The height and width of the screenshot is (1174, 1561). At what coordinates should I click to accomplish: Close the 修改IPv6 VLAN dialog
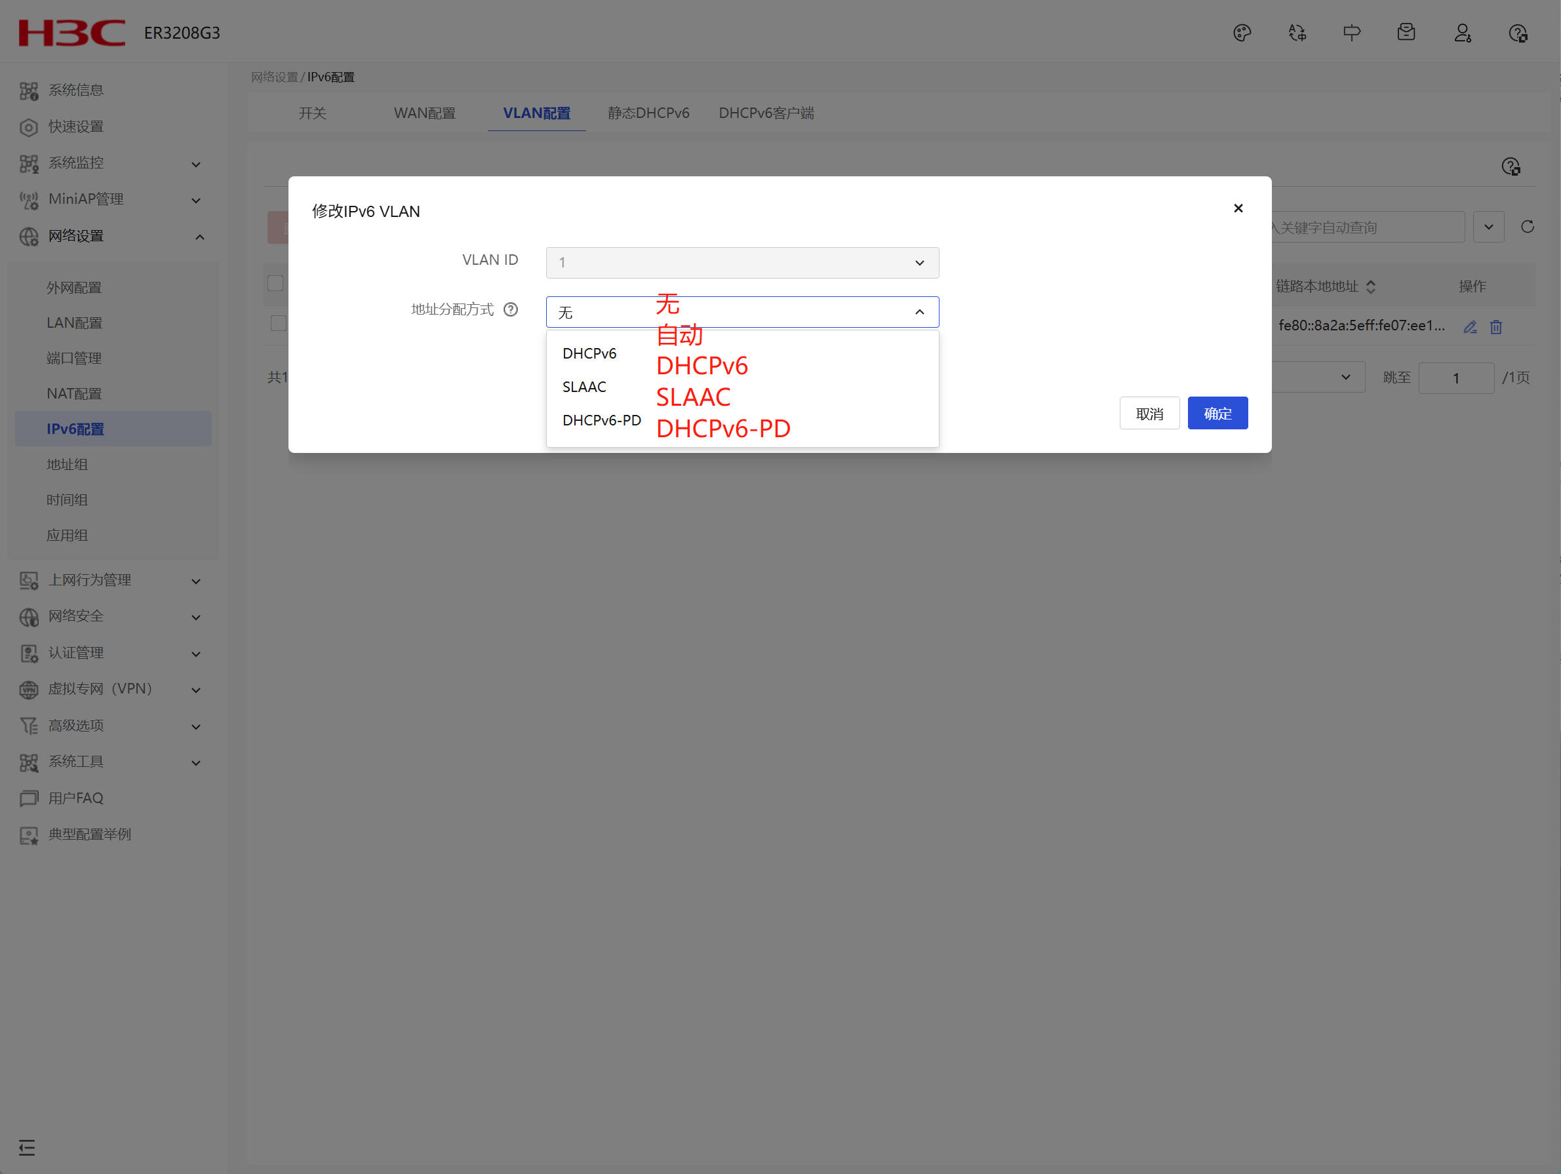[1238, 208]
